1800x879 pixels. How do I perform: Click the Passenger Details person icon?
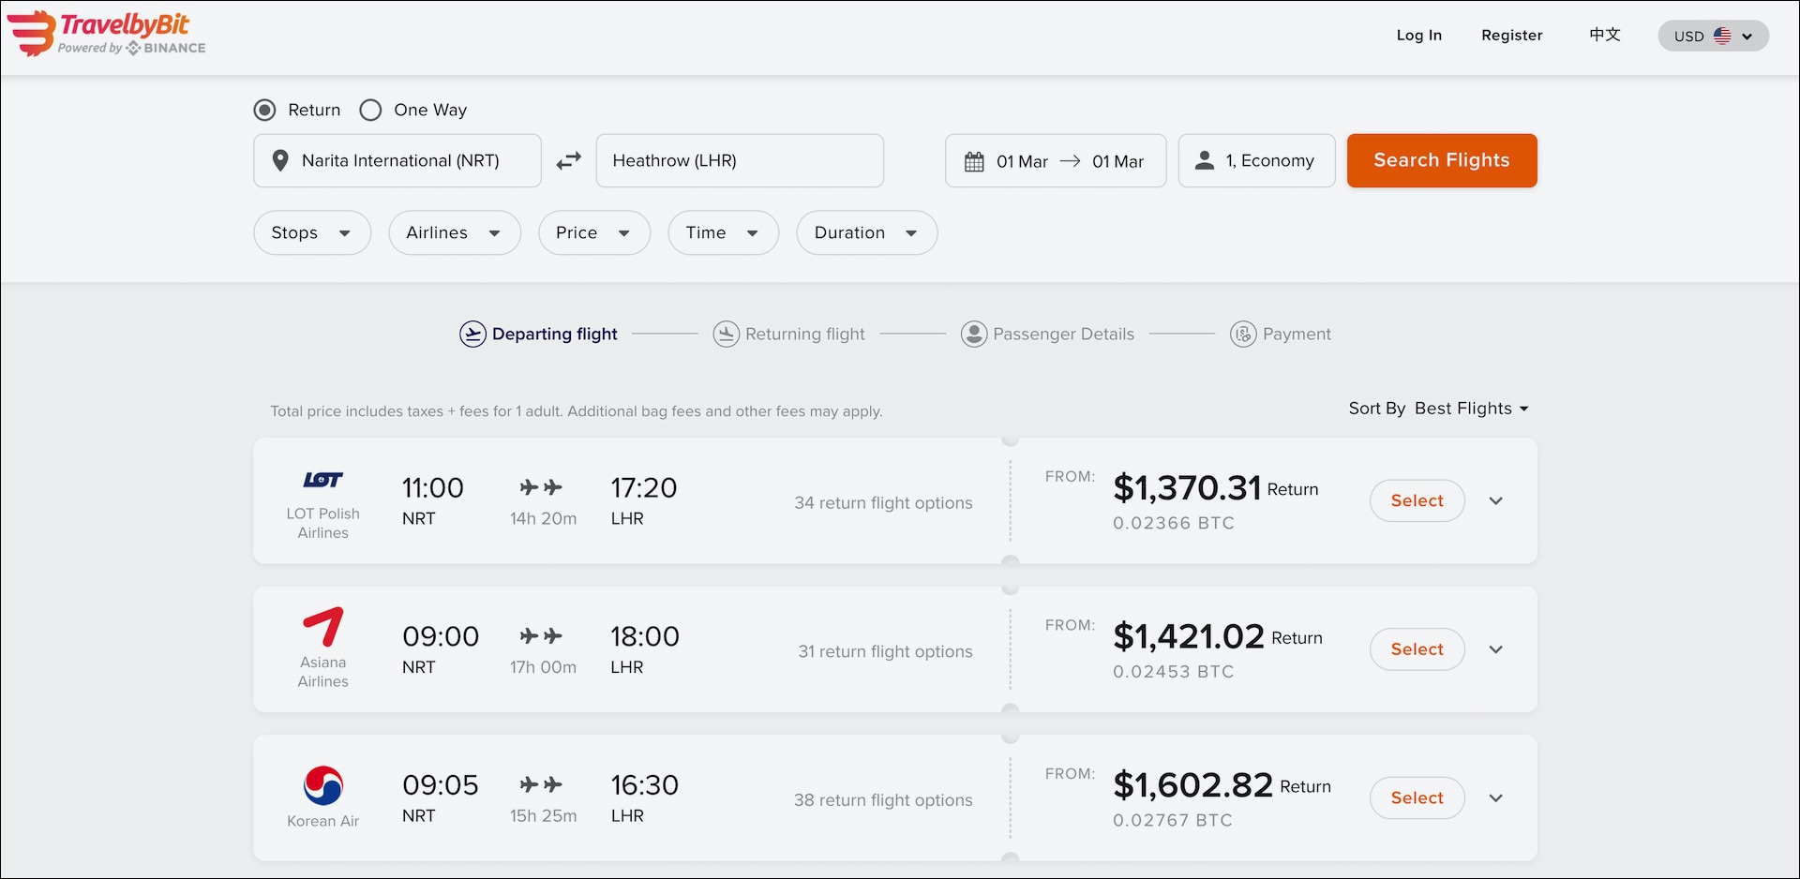974,334
